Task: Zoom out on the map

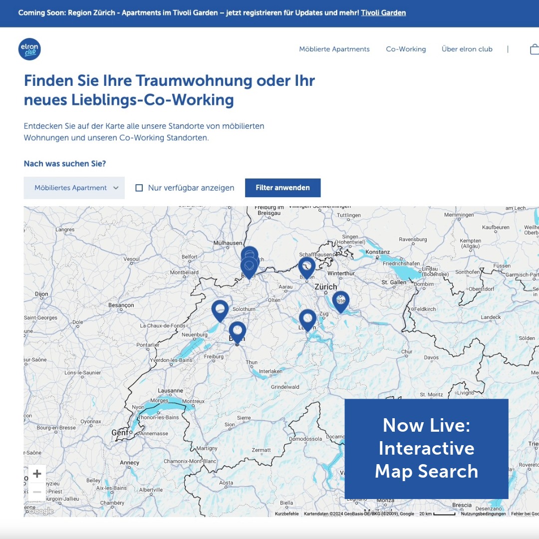Action: coord(37,492)
